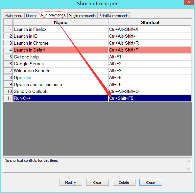Click the Alt+F6 shortcut cell
This screenshot has width=195, height=193.
point(150,85)
